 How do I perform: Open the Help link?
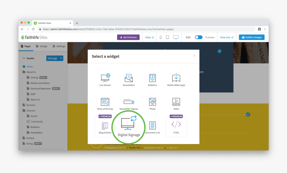click(150, 37)
